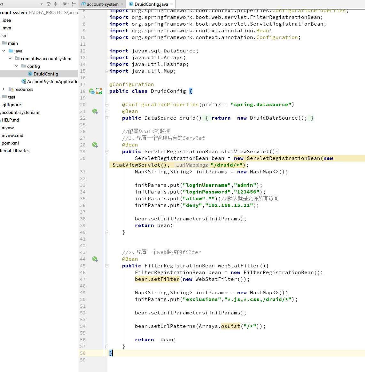Click the Spring bean gutter icon on line 28
365x372 pixels.
(x=95, y=145)
